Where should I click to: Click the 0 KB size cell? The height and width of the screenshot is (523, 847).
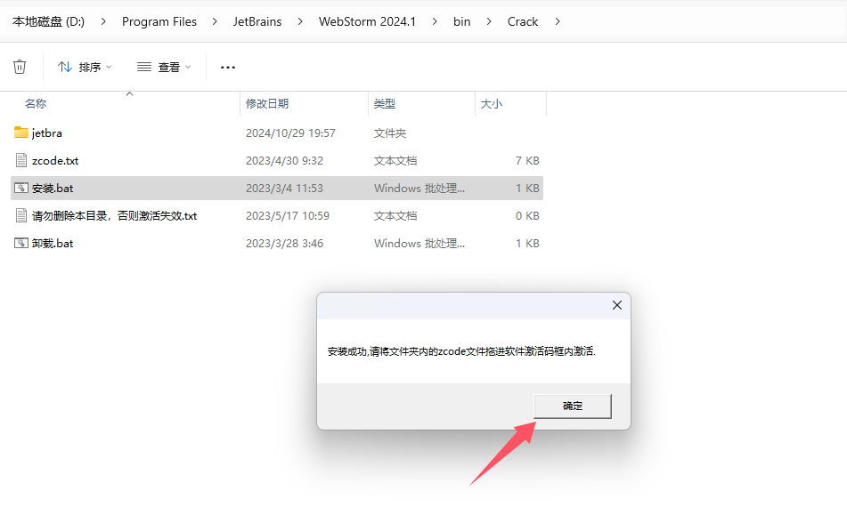[527, 216]
